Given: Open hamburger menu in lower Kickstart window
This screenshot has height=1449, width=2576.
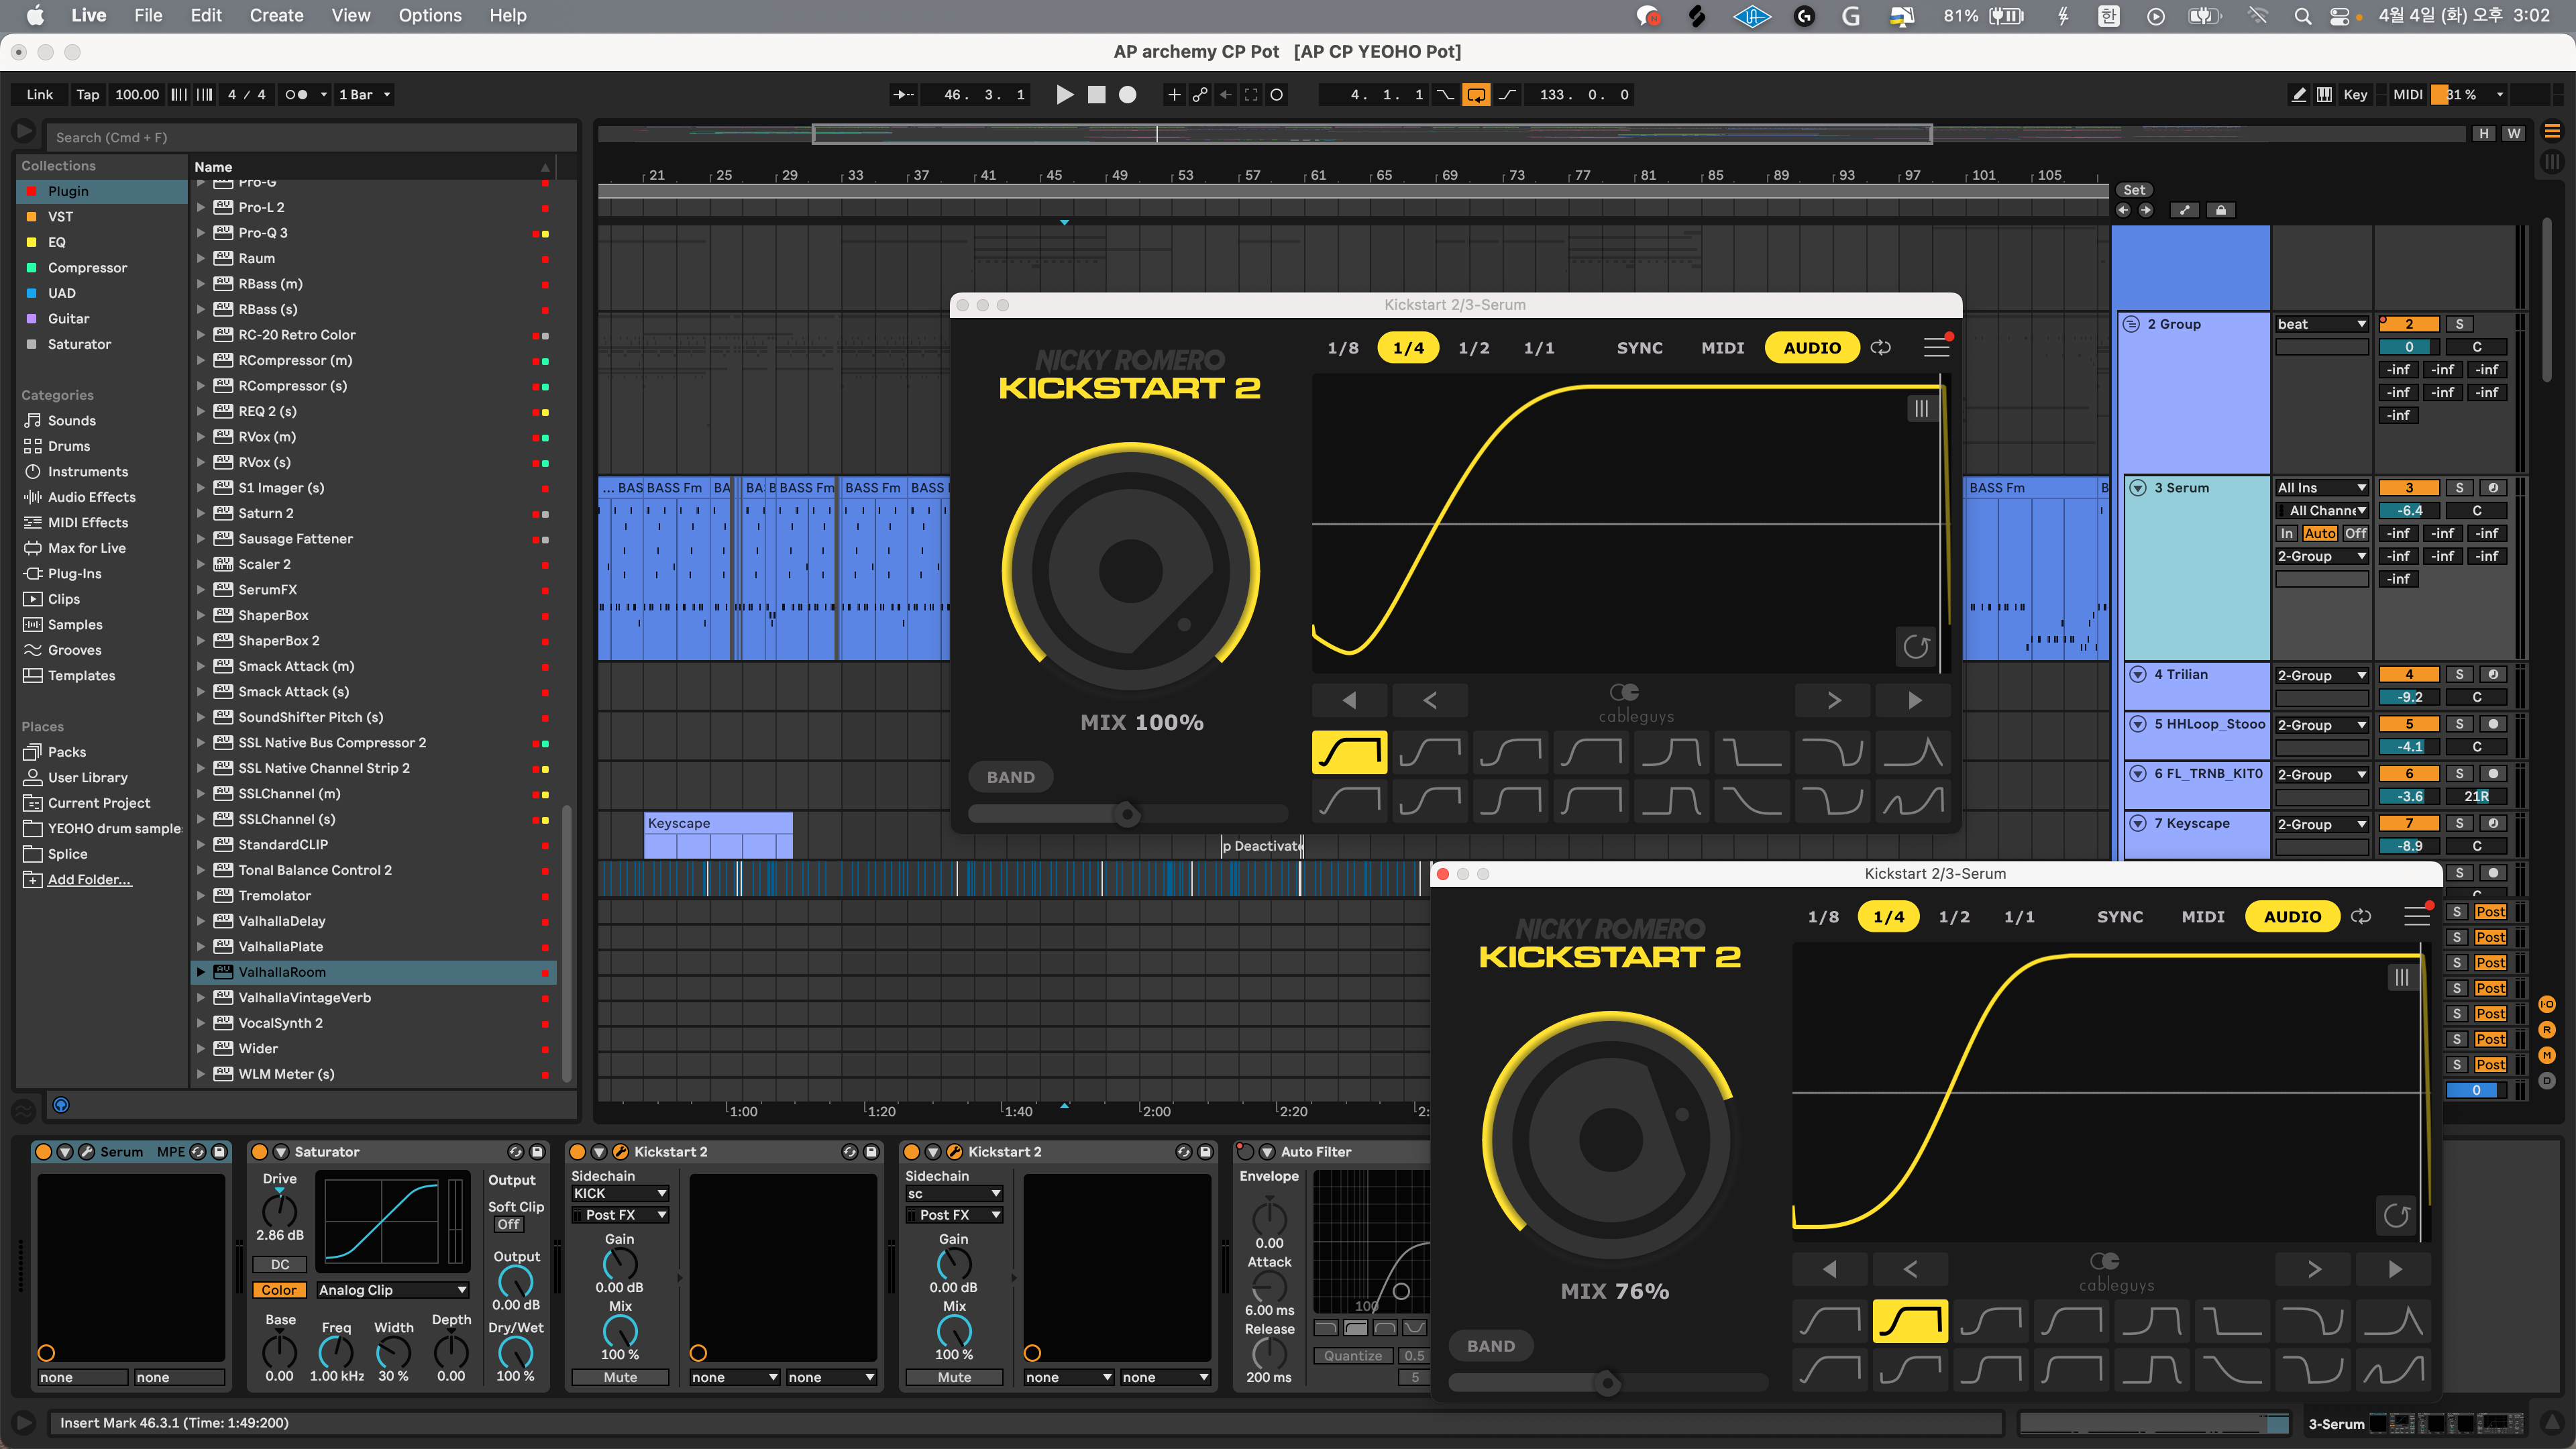Looking at the screenshot, I should point(2417,917).
